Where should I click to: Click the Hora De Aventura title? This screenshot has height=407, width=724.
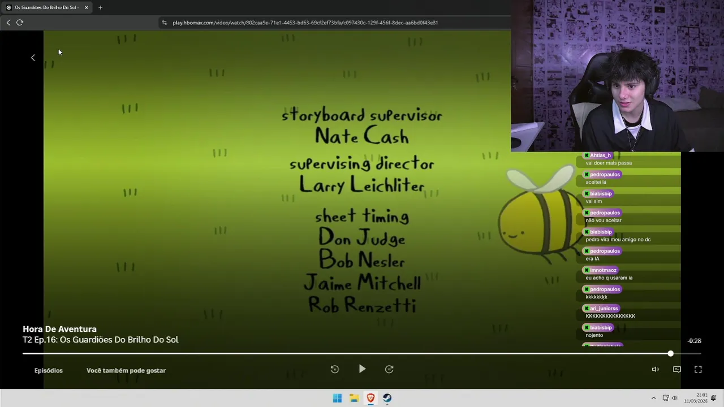click(59, 329)
